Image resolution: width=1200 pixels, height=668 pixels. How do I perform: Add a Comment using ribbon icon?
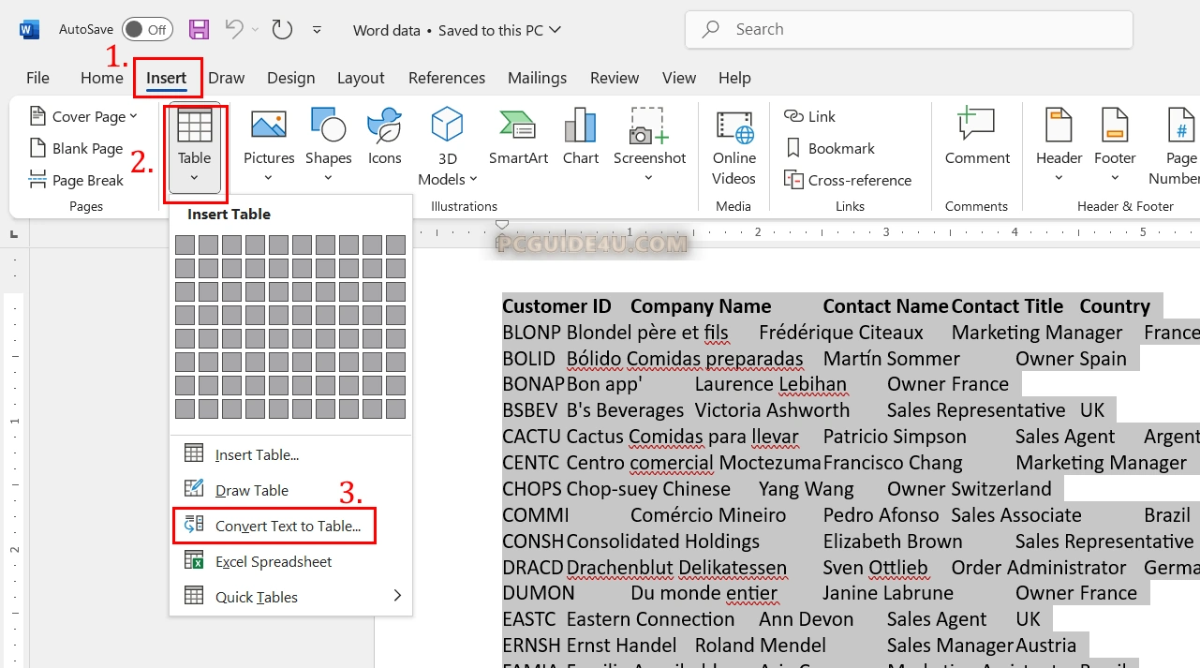coord(977,138)
